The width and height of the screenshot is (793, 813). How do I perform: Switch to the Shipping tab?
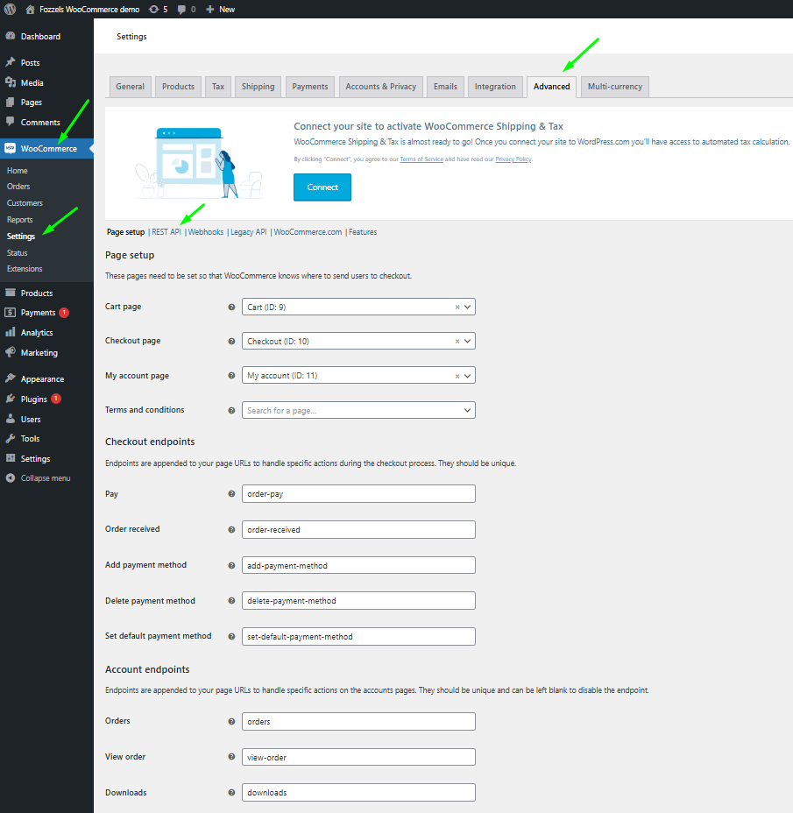coord(258,87)
